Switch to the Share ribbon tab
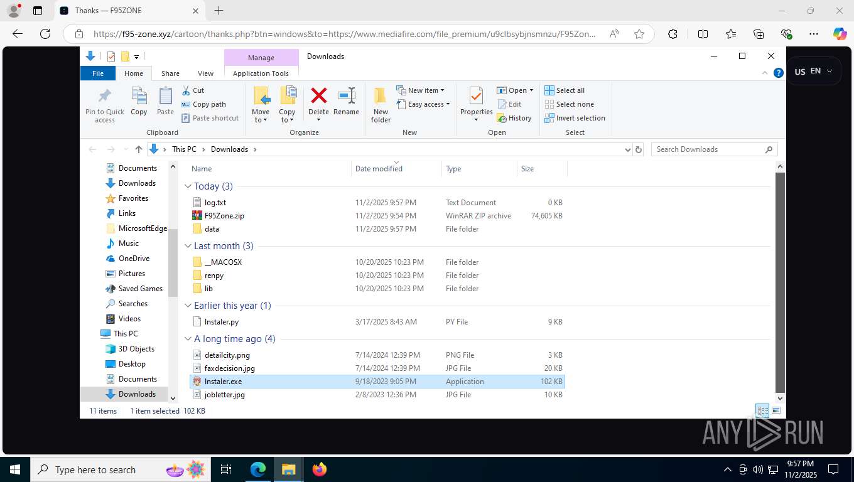This screenshot has height=482, width=854. click(170, 73)
